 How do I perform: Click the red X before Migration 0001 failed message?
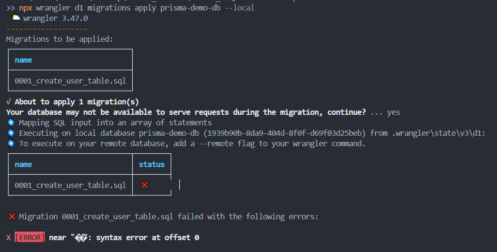click(x=12, y=216)
